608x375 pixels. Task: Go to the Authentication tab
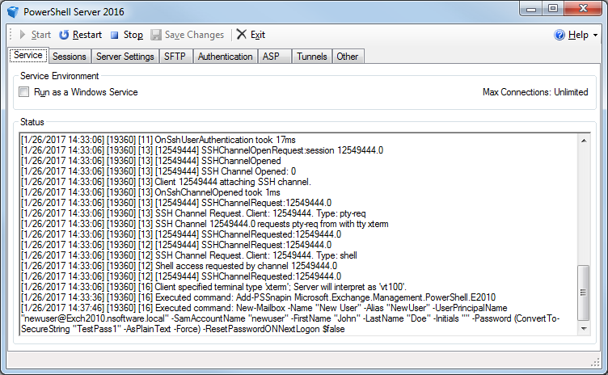point(225,57)
